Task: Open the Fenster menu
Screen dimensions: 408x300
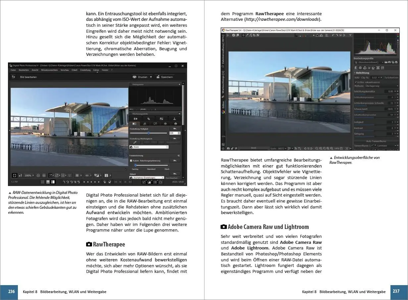Action: pos(105,70)
